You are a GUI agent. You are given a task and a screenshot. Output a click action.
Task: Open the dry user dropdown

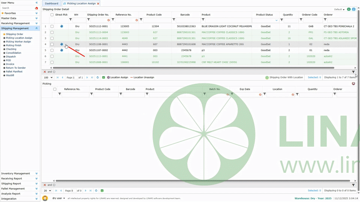(58, 198)
